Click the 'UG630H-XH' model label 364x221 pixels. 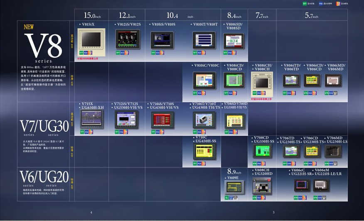pyautogui.click(x=93, y=108)
